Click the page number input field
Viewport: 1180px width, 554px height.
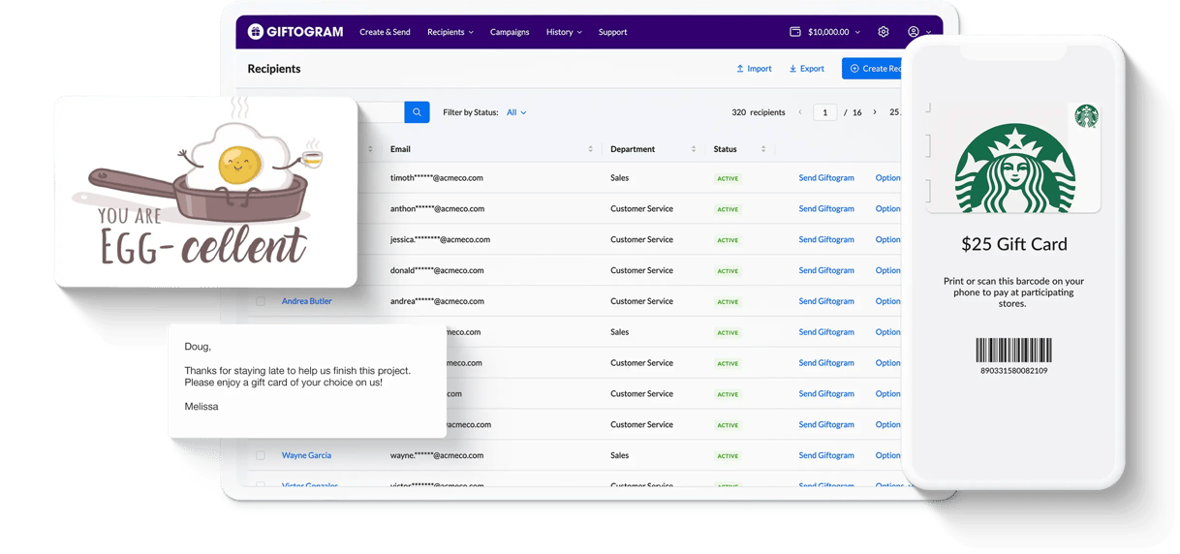click(x=824, y=112)
